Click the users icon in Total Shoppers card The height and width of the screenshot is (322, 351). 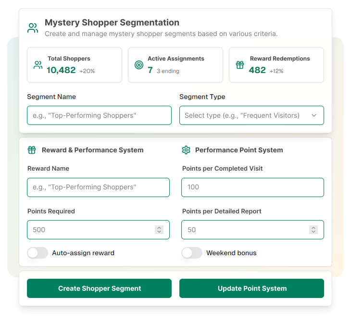[38, 65]
